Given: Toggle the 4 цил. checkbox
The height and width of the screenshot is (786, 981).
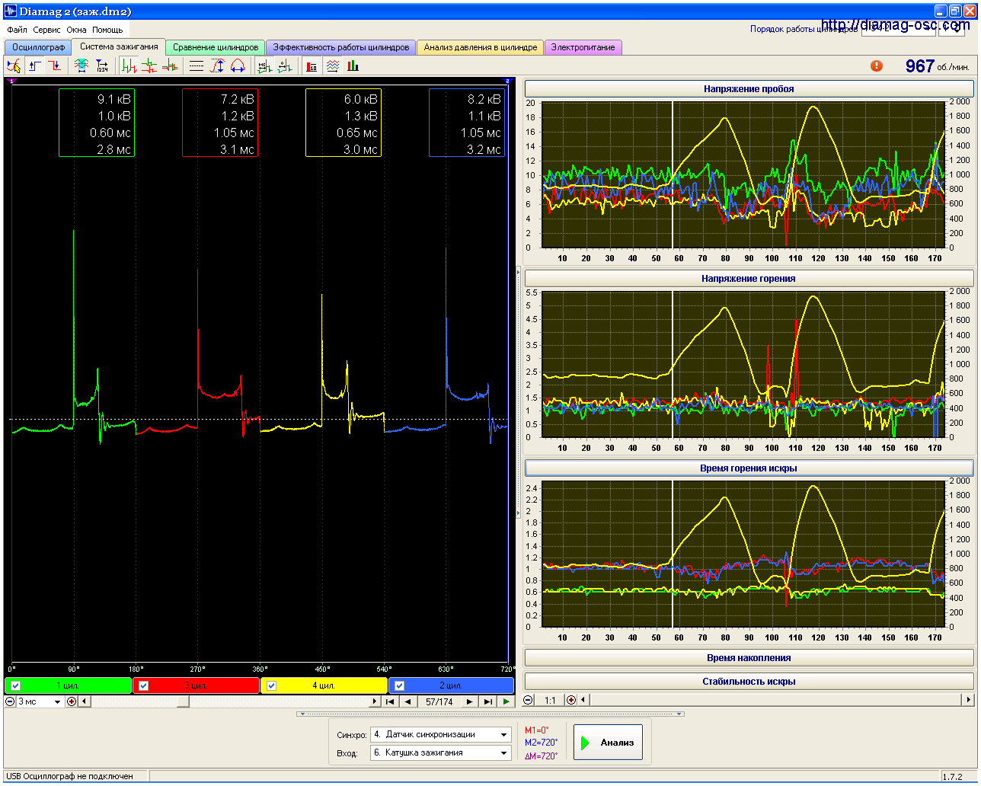Looking at the screenshot, I should click(271, 685).
